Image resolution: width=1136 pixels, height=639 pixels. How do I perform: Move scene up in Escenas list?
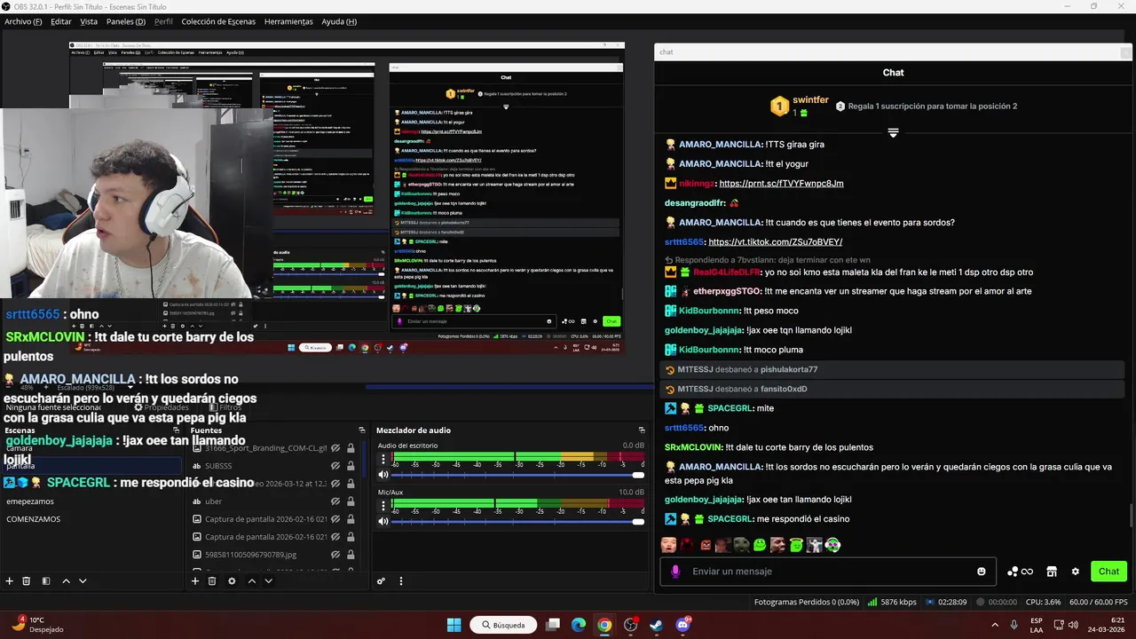(x=66, y=581)
